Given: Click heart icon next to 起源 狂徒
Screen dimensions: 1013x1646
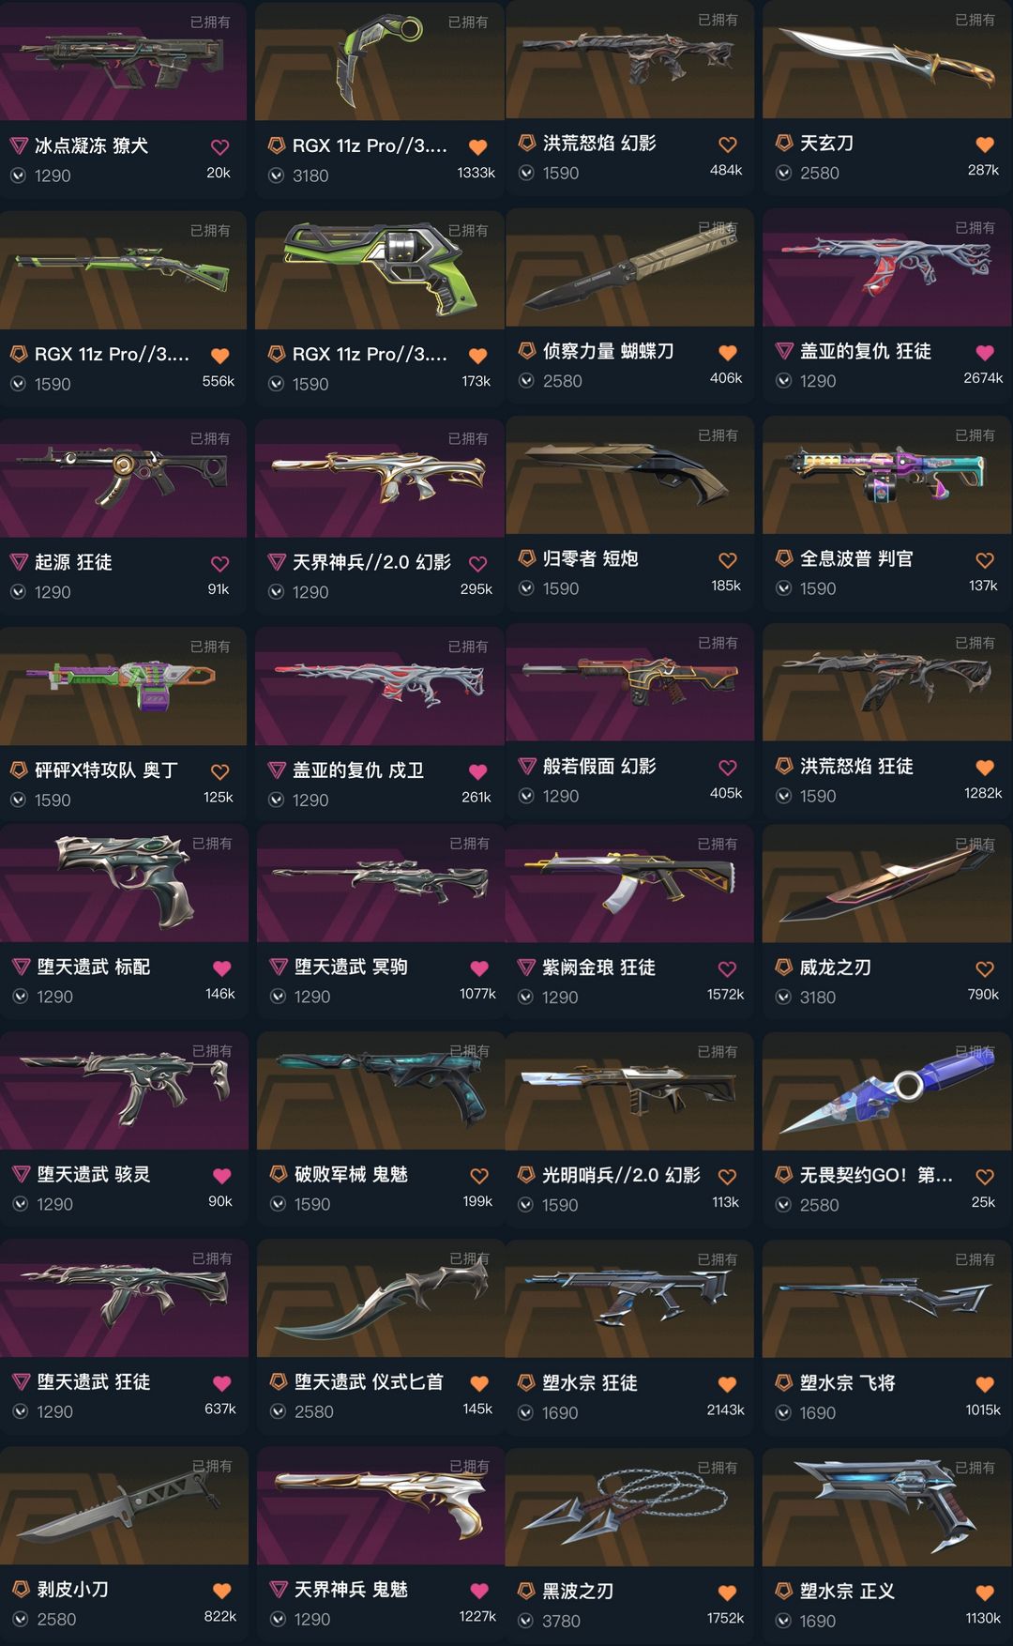Looking at the screenshot, I should 219,564.
